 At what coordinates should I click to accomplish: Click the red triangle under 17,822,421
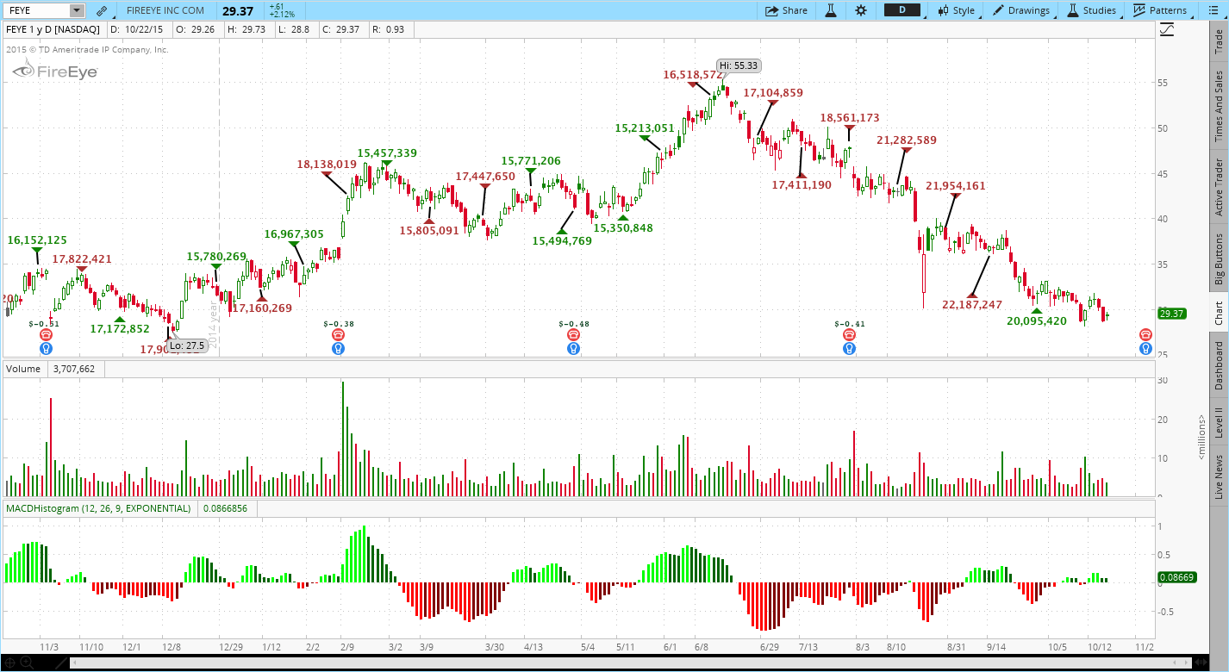pos(82,269)
